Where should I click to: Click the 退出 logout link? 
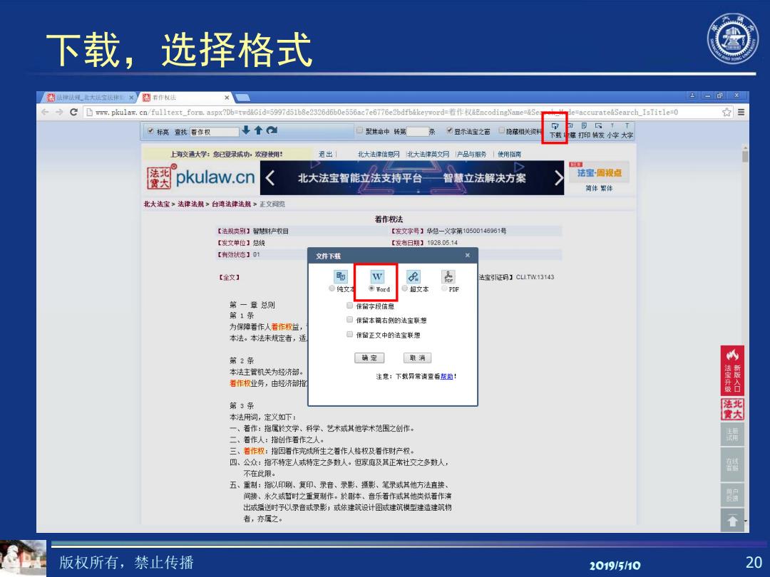pos(325,154)
